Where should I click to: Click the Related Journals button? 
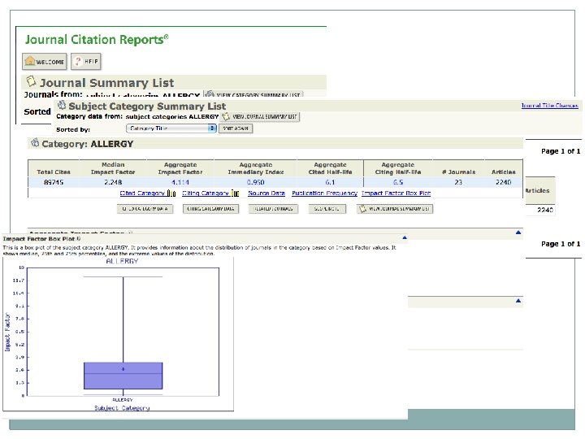[273, 209]
